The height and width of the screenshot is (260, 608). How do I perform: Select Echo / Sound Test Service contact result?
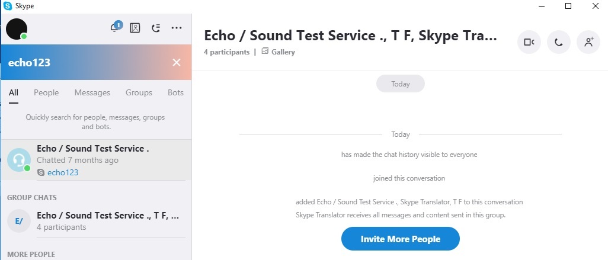coord(96,160)
